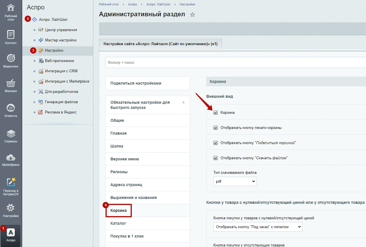Image resolution: width=366 pixels, height=247 pixels.
Task: Select the Покупка в 1 клик section
Action: click(147, 236)
